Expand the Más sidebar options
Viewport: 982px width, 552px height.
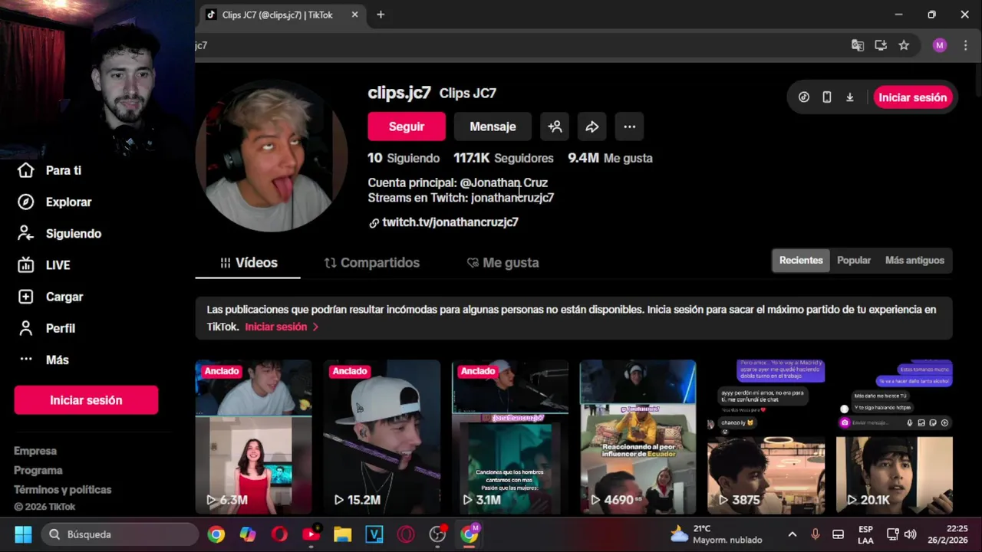point(44,360)
